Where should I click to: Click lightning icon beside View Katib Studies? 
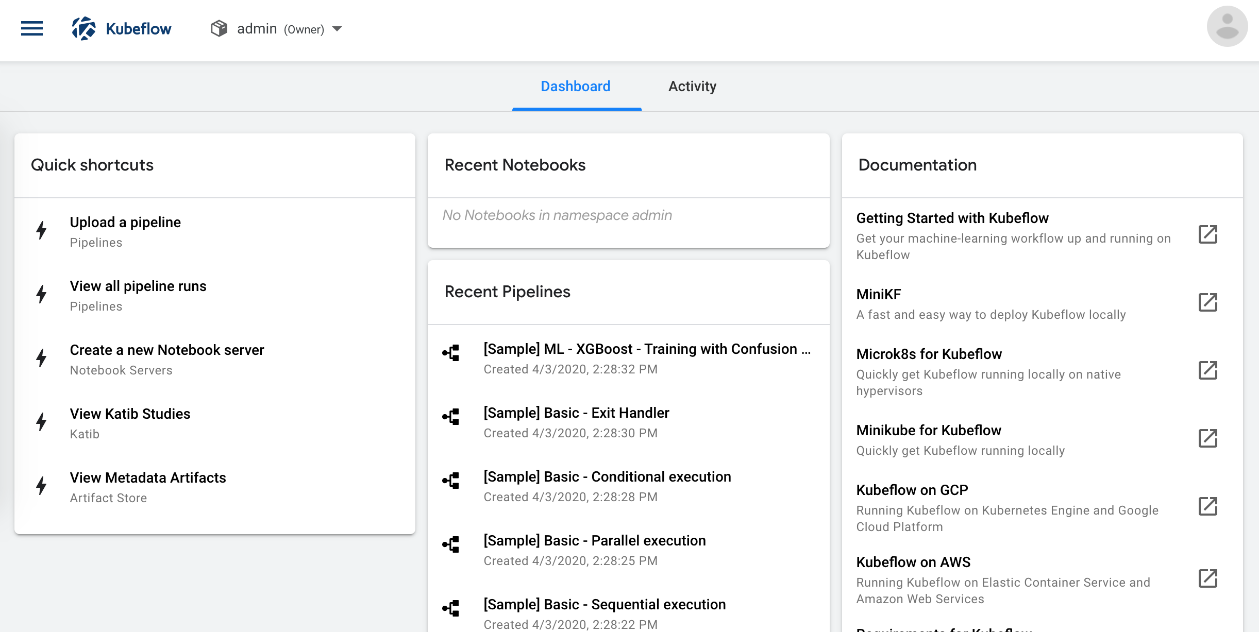point(42,422)
